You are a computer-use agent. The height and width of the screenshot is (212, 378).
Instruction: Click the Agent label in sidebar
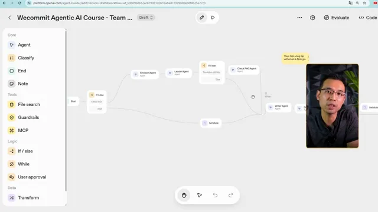coord(24,45)
